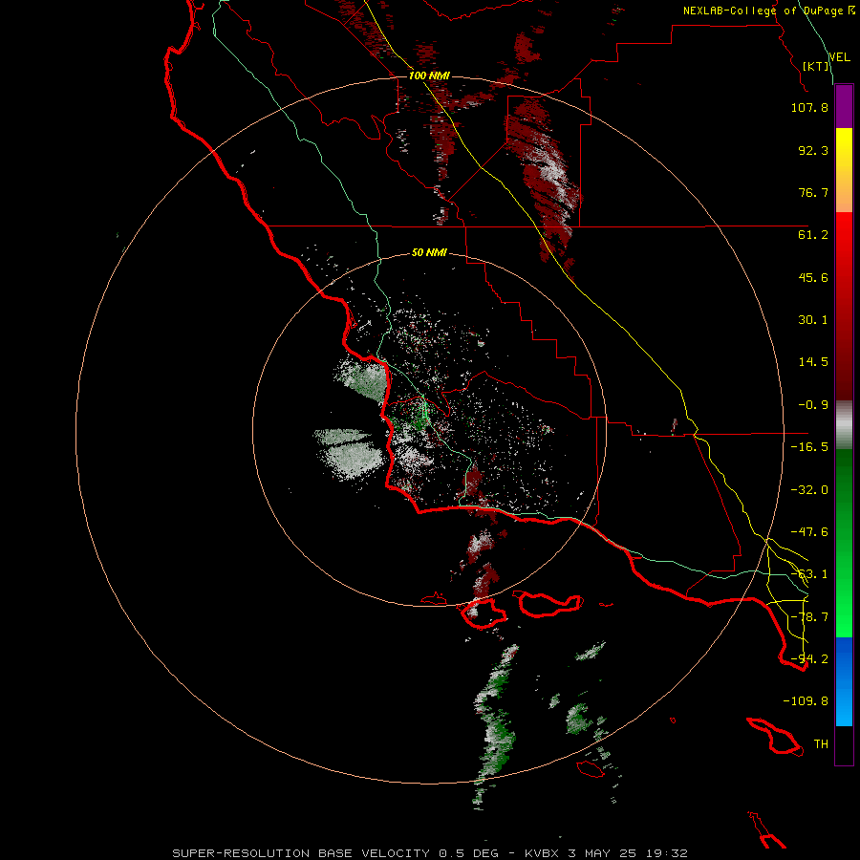Click the Super-Resolution Base Velocity caption

pos(430,853)
